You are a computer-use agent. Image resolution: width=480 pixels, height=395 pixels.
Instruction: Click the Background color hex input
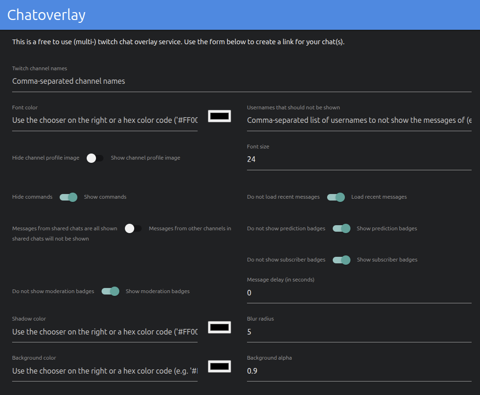(104, 371)
